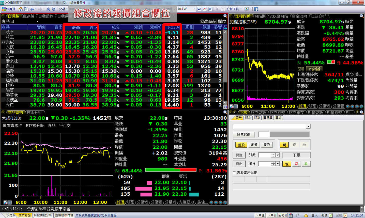Click the K-line chart icon

tap(210, 9)
